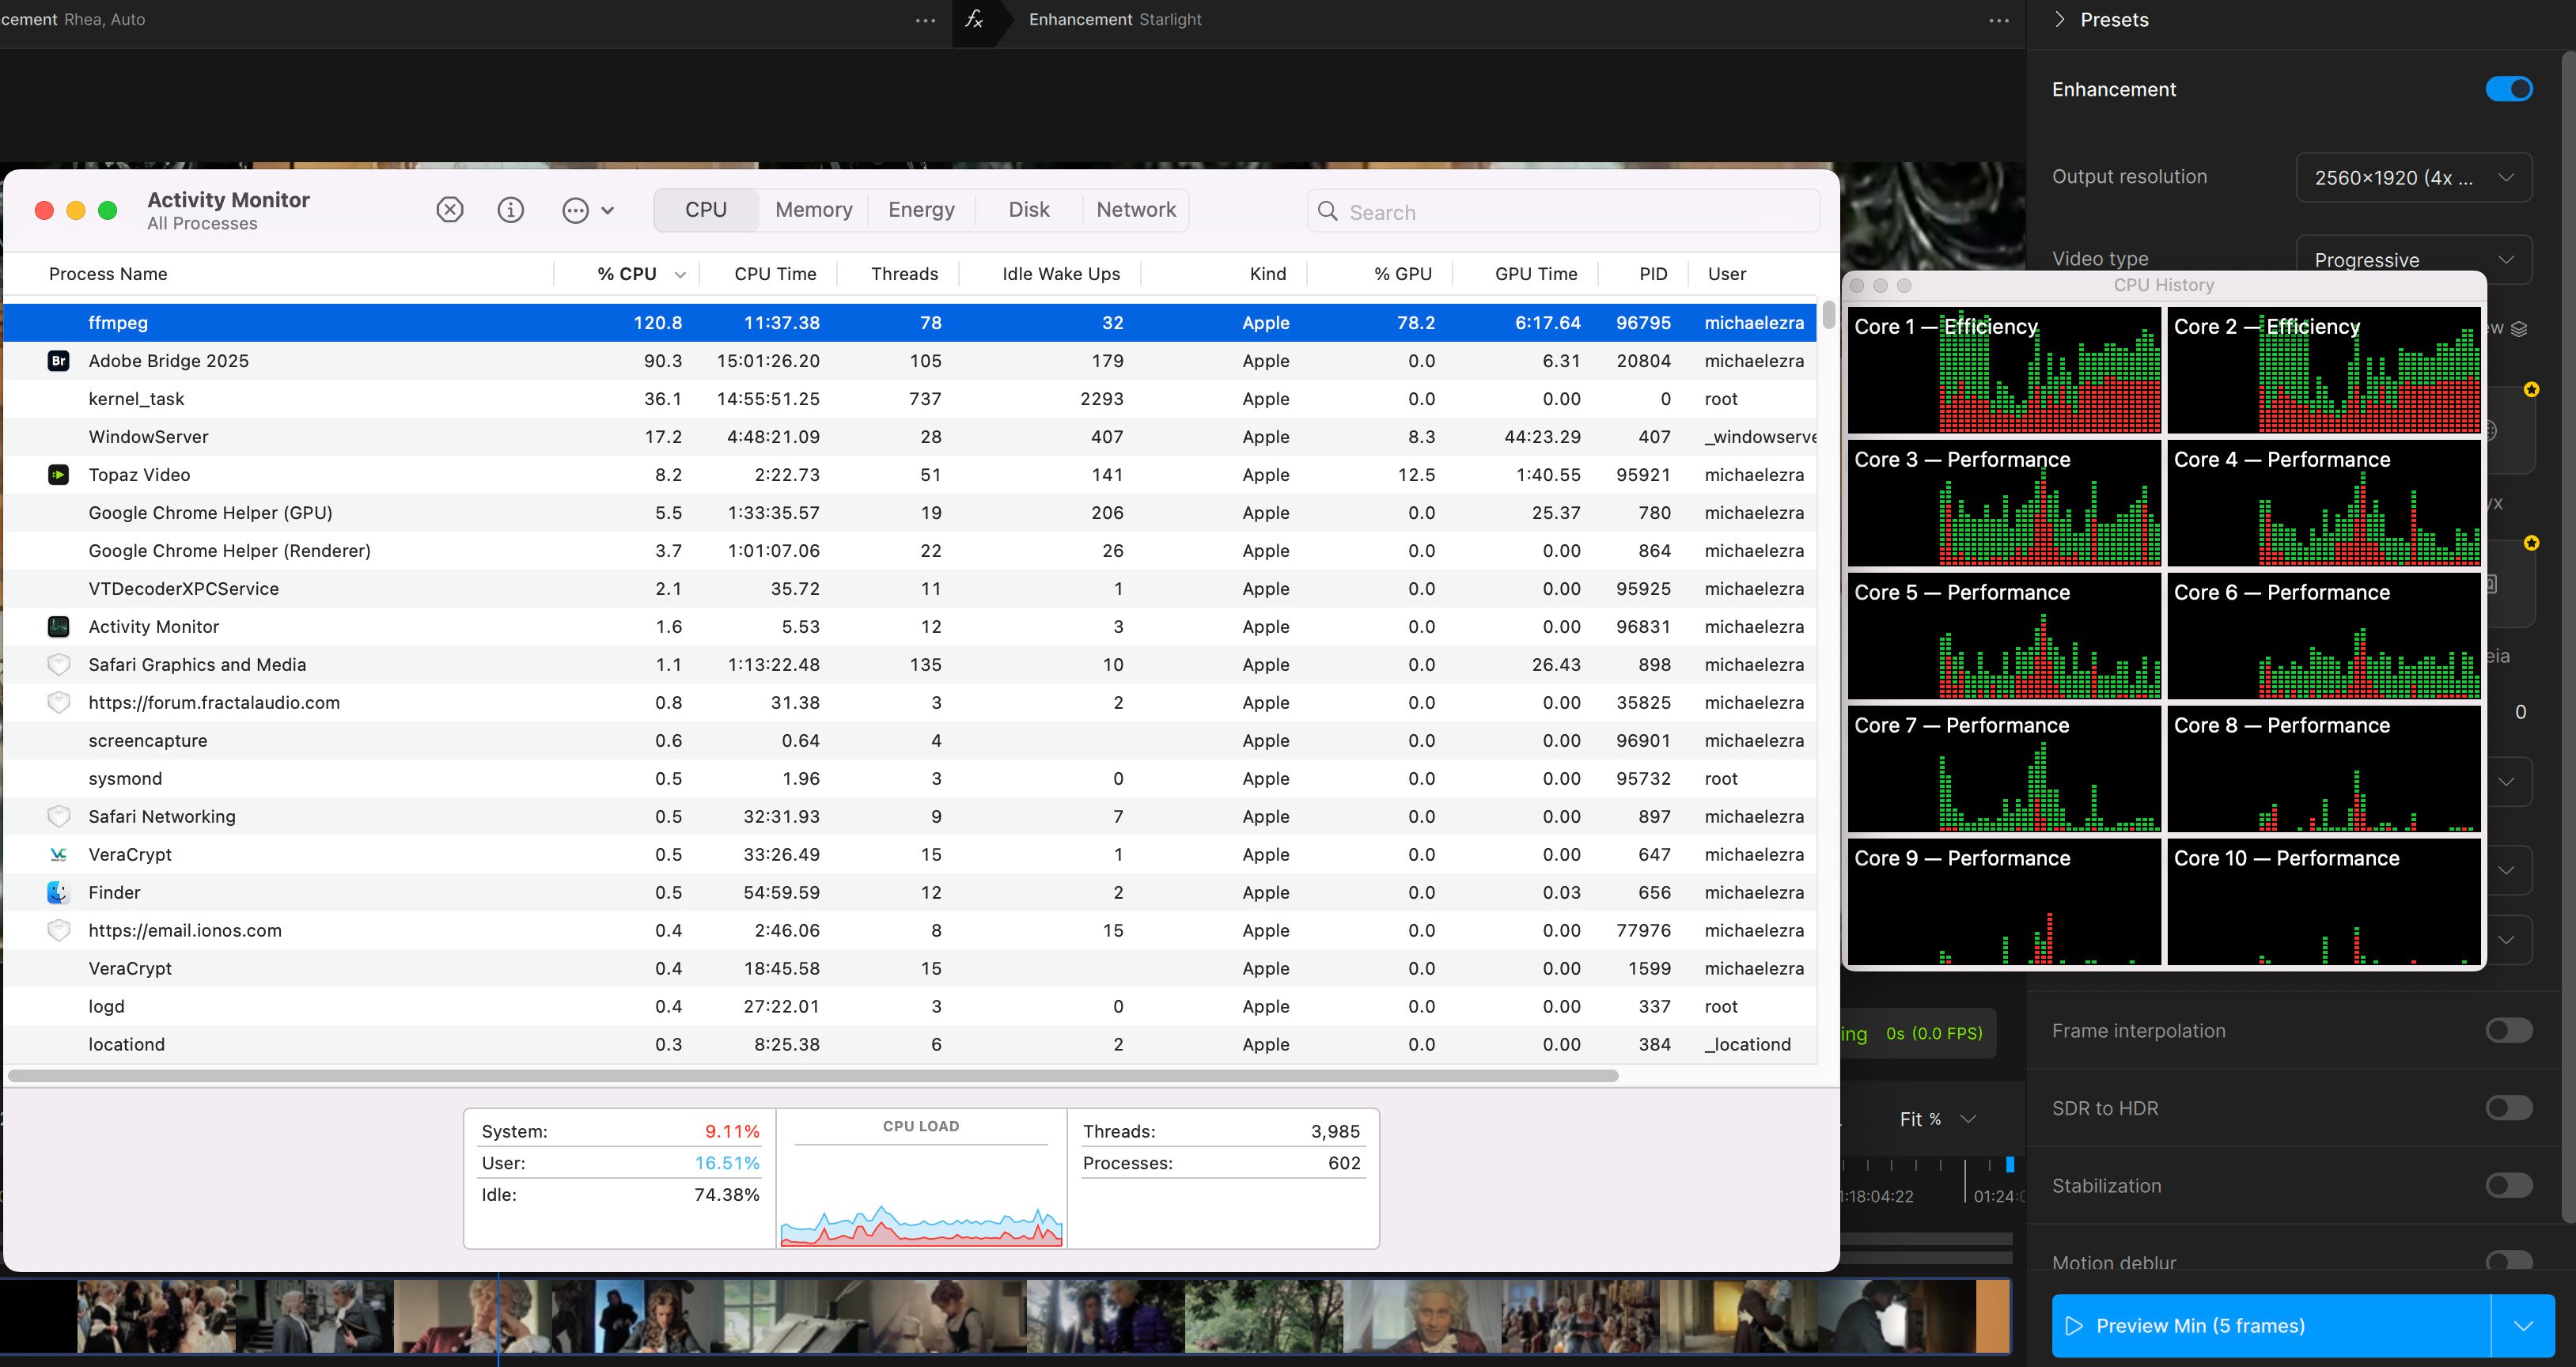Click the stop process X icon
Image resolution: width=2576 pixels, height=1367 pixels.
pyautogui.click(x=450, y=210)
